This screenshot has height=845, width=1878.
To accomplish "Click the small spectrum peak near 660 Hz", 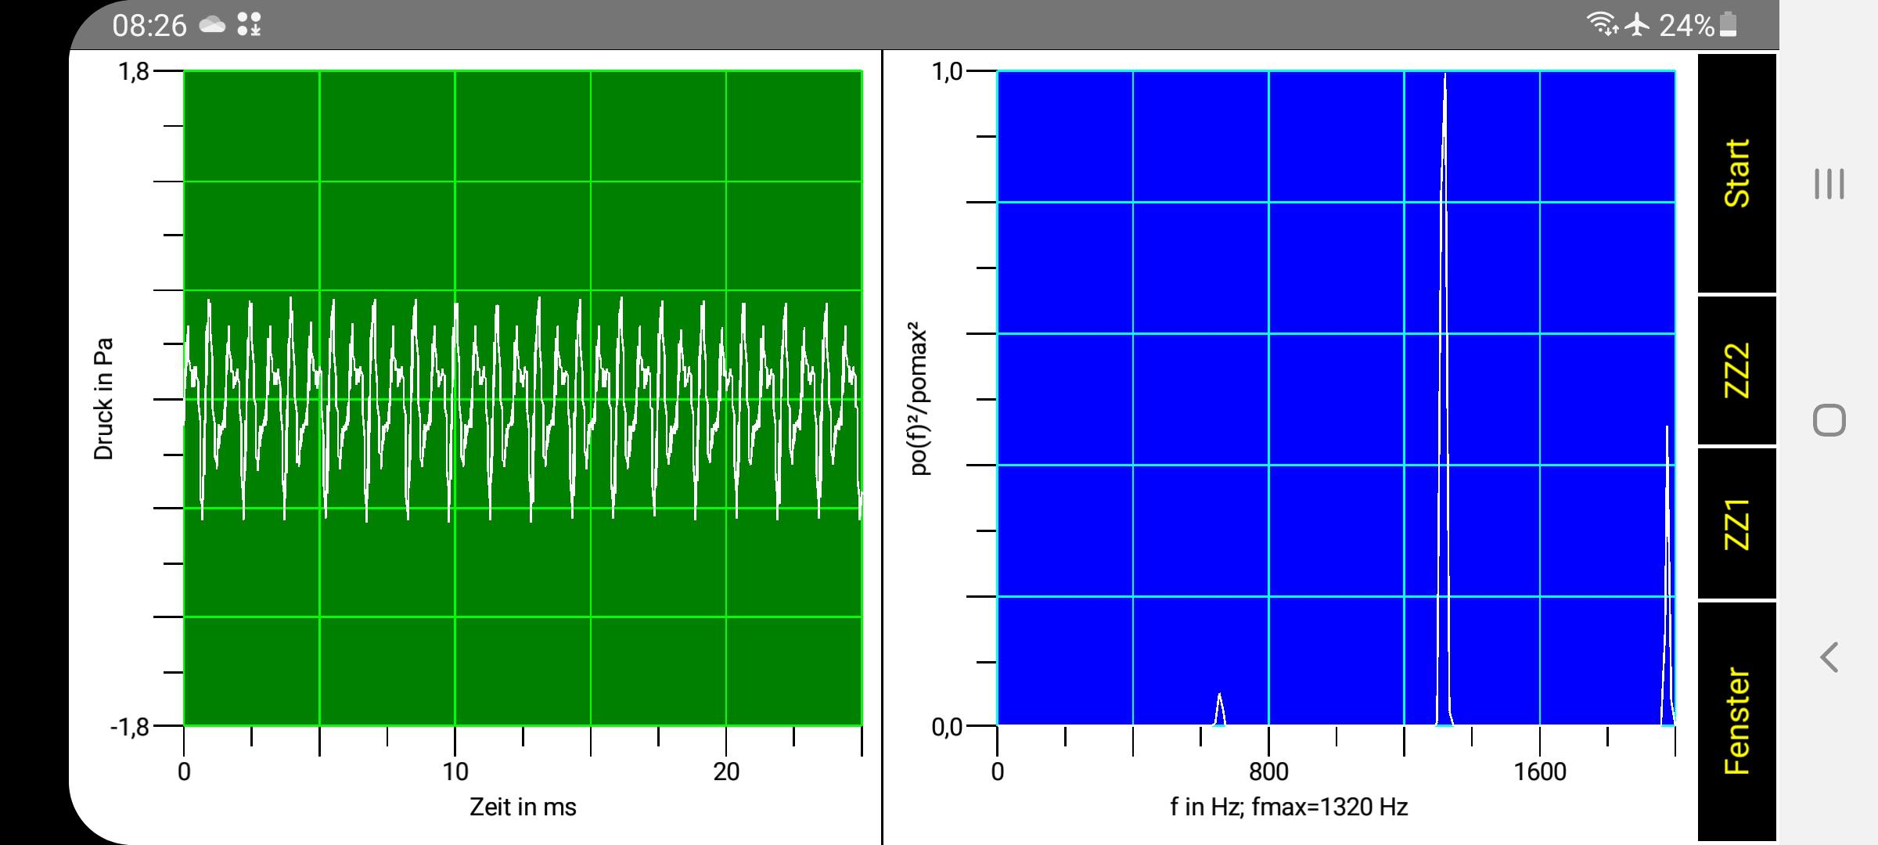I will tap(1219, 710).
